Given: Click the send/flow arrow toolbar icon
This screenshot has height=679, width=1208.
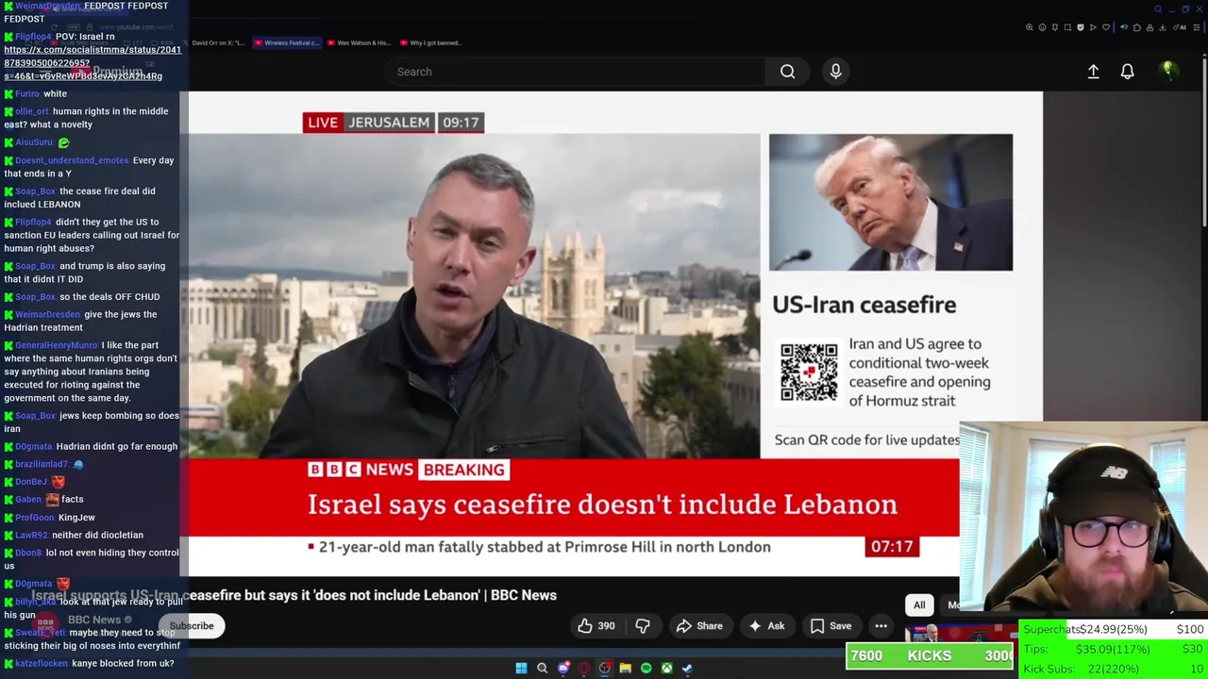Looking at the screenshot, I should (1093, 27).
